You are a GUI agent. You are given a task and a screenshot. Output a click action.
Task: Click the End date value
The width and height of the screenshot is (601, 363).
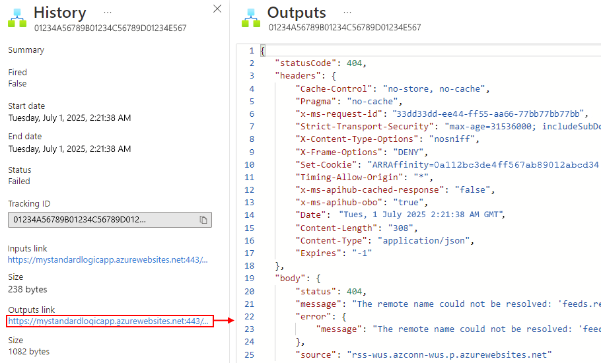pyautogui.click(x=69, y=148)
